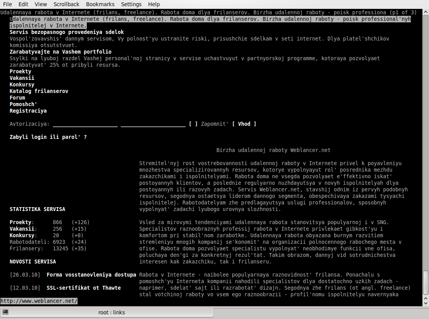429x319 pixels.
Task: Click the 'Birzha udalennoj raboty Weblancer.net' title
Action: click(273, 150)
